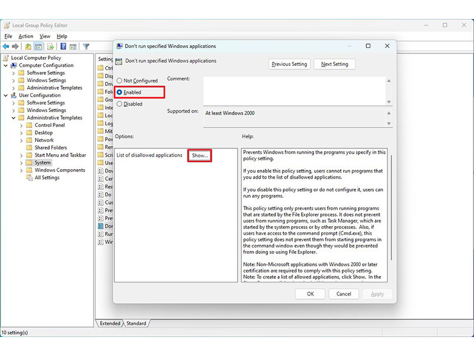Collapse Administrative Templates under User Configuration

pos(14,117)
